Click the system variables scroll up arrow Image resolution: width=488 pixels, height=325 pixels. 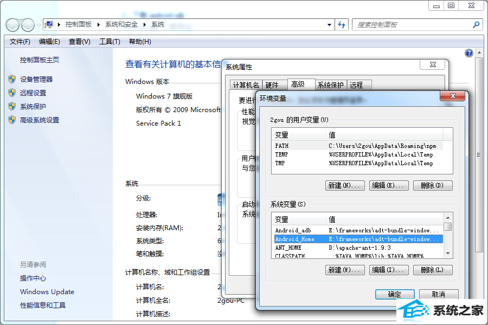(447, 218)
